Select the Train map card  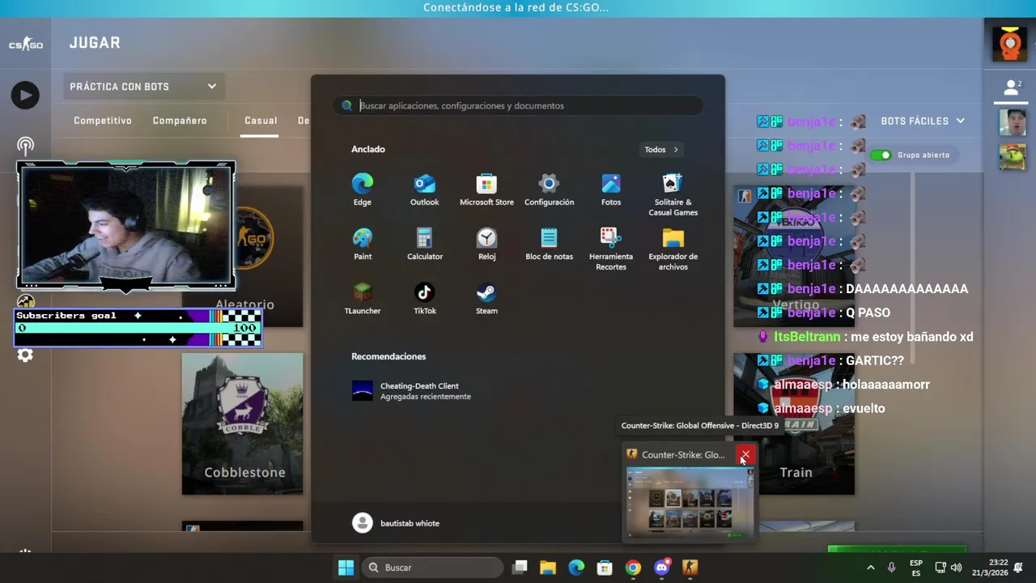pyautogui.click(x=794, y=423)
